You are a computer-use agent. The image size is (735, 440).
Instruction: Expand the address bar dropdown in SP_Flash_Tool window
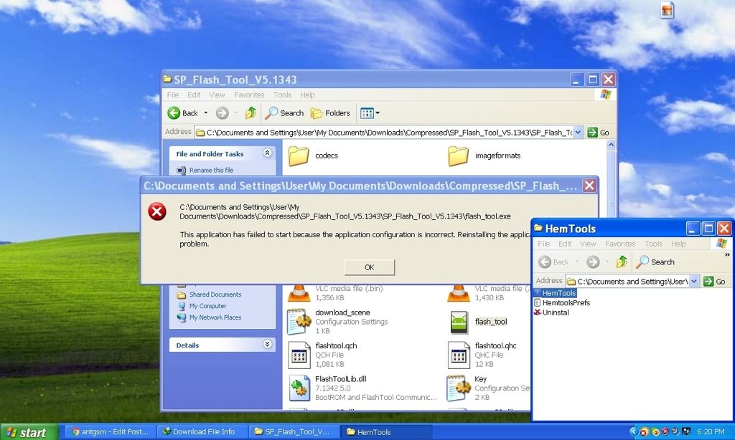578,133
